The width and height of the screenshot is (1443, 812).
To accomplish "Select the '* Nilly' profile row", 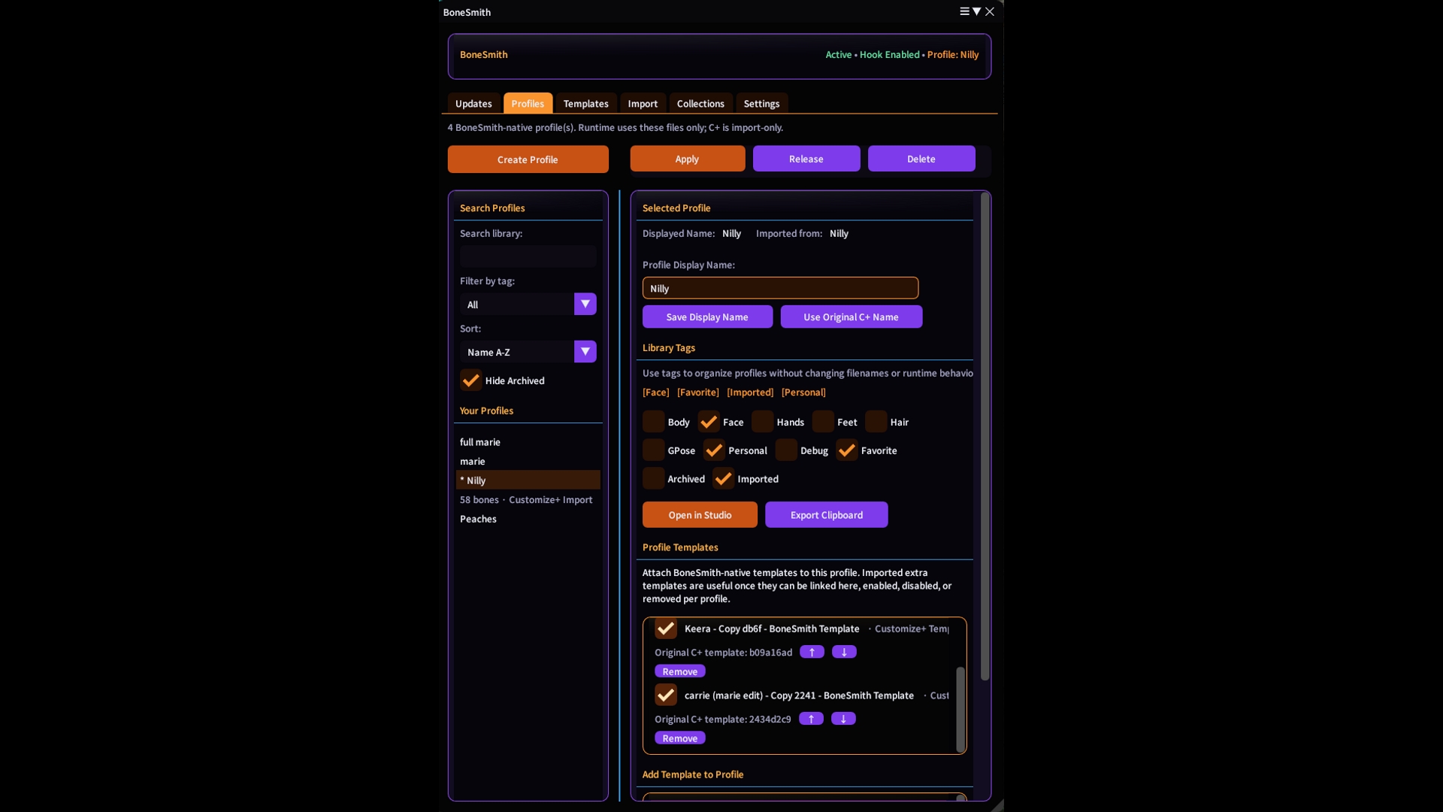I will (x=528, y=480).
